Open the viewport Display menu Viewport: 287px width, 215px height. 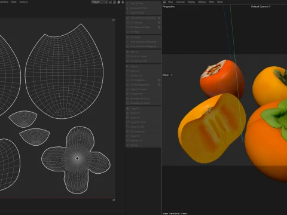[191, 2]
